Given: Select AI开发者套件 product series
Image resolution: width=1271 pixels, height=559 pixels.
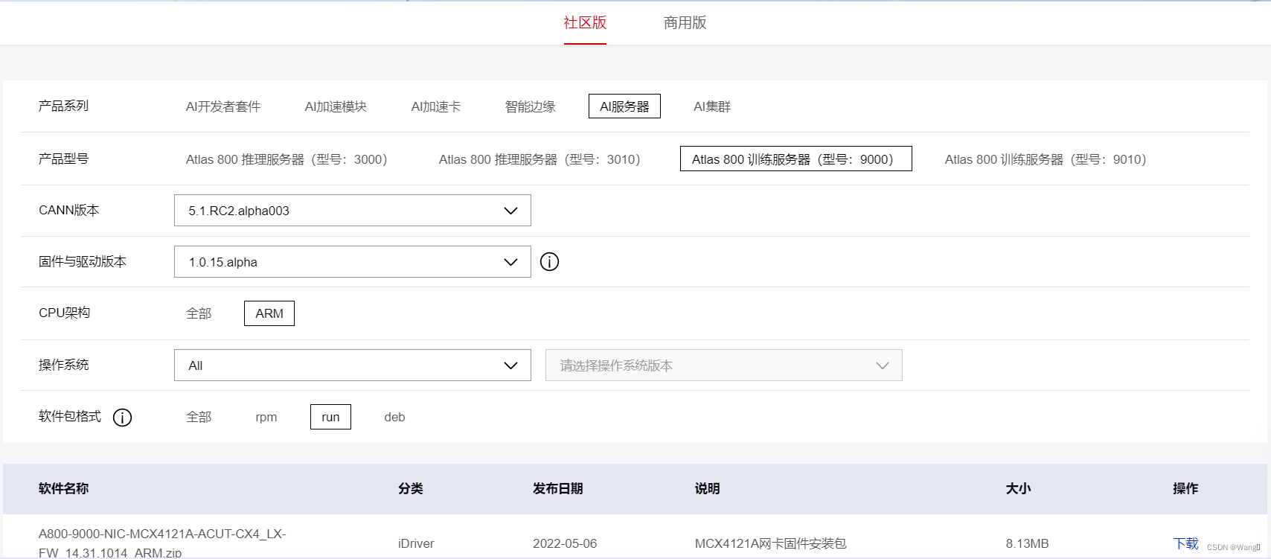Looking at the screenshot, I should [223, 106].
